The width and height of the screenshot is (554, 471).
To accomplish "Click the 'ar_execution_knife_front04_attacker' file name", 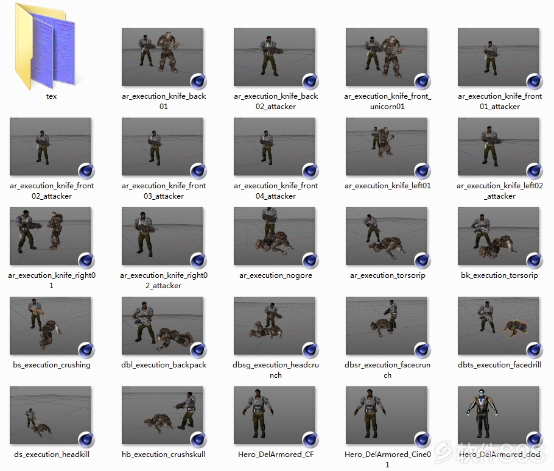I will (x=276, y=191).
